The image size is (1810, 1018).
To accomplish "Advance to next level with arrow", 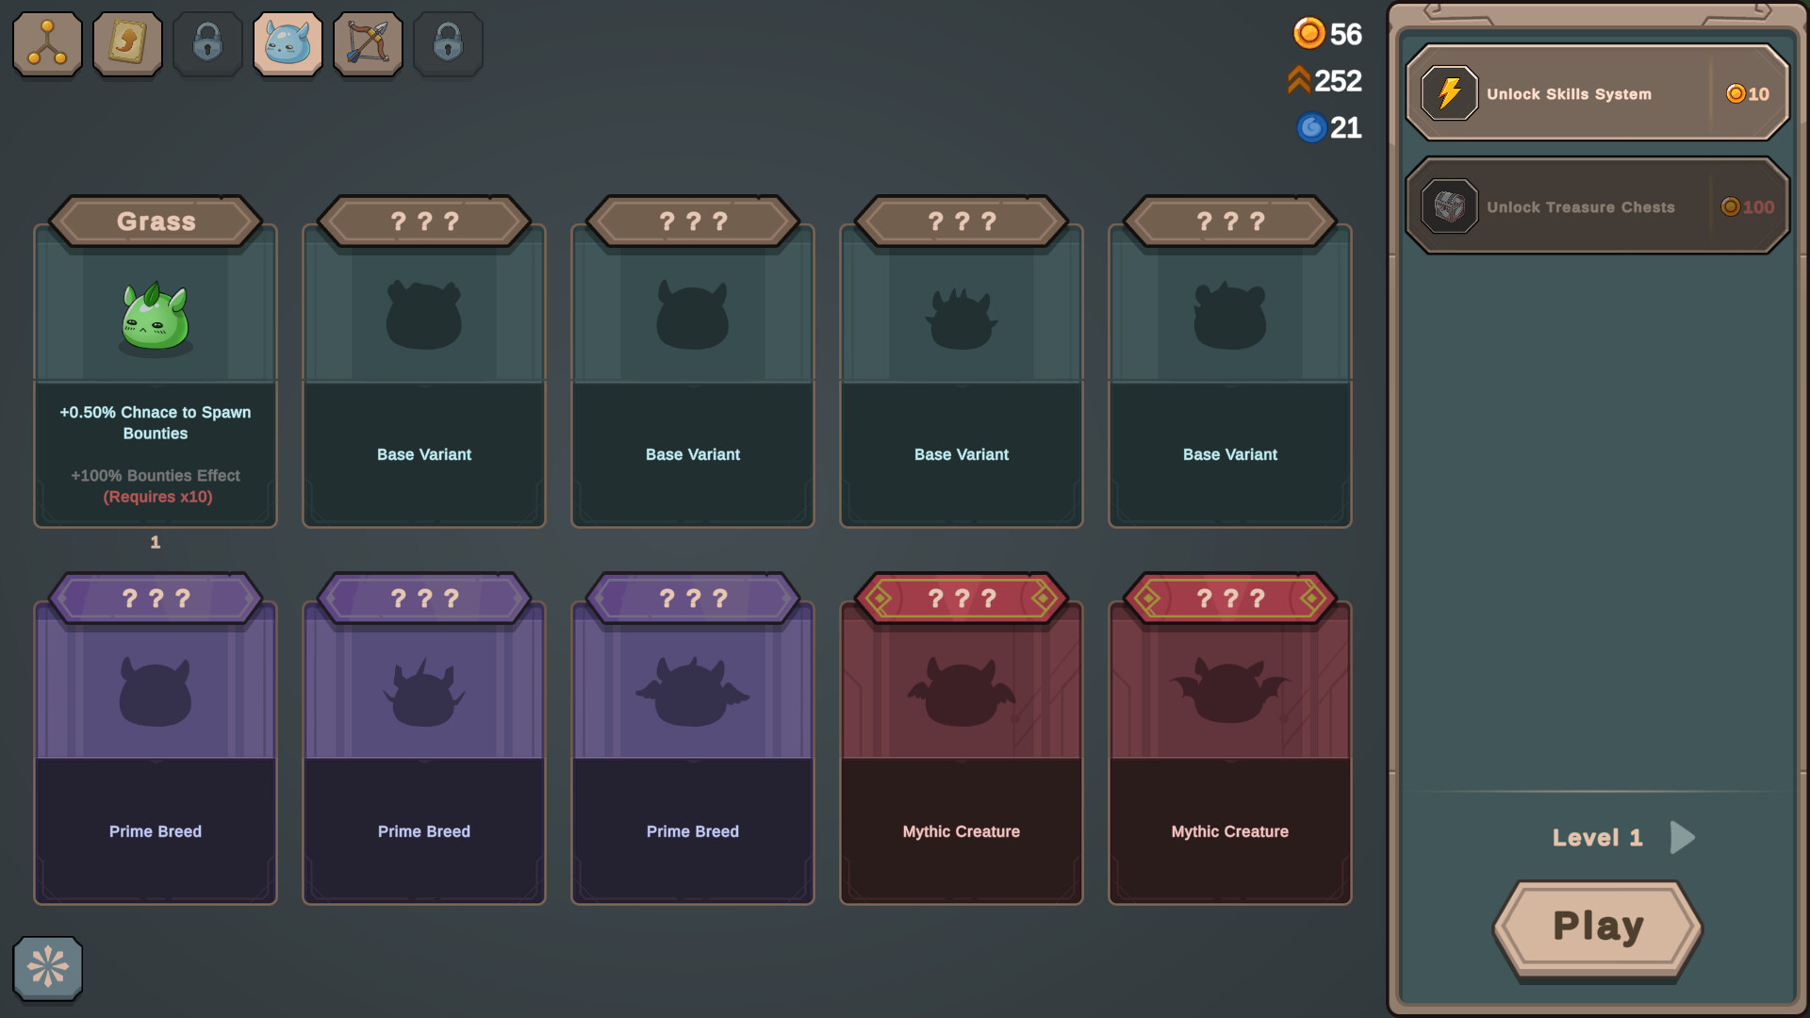I will pyautogui.click(x=1683, y=837).
